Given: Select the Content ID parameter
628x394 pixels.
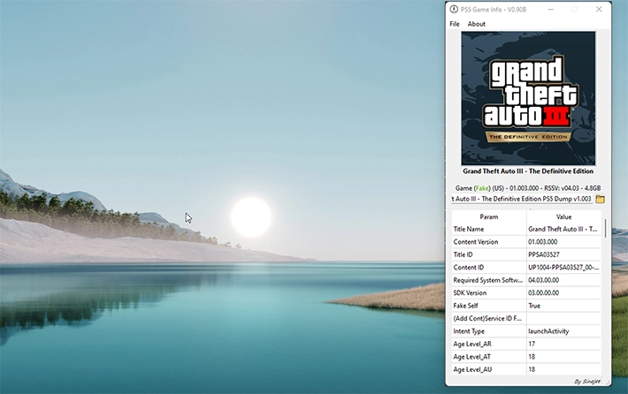Looking at the screenshot, I should pos(488,268).
